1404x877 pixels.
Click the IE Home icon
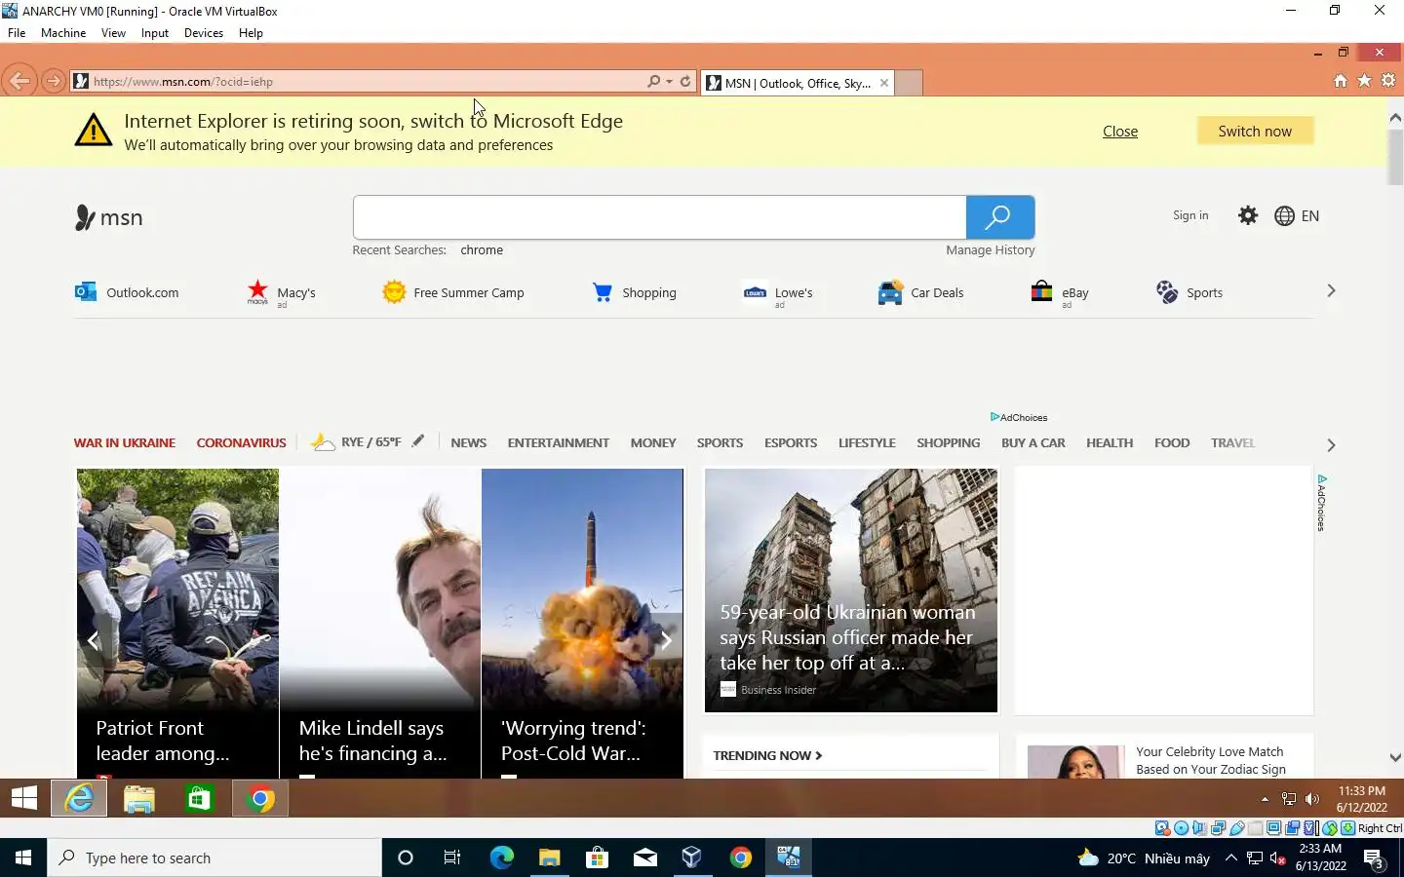(x=1341, y=81)
